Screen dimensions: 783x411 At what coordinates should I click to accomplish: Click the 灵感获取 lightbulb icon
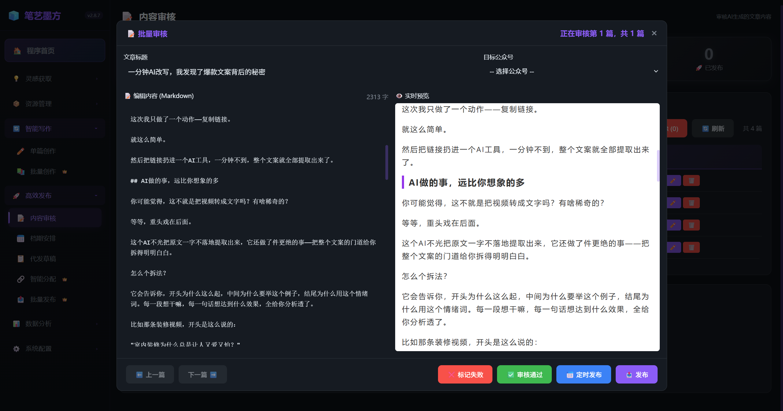point(16,79)
